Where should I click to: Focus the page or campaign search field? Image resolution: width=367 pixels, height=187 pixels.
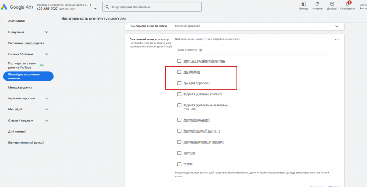[152, 7]
